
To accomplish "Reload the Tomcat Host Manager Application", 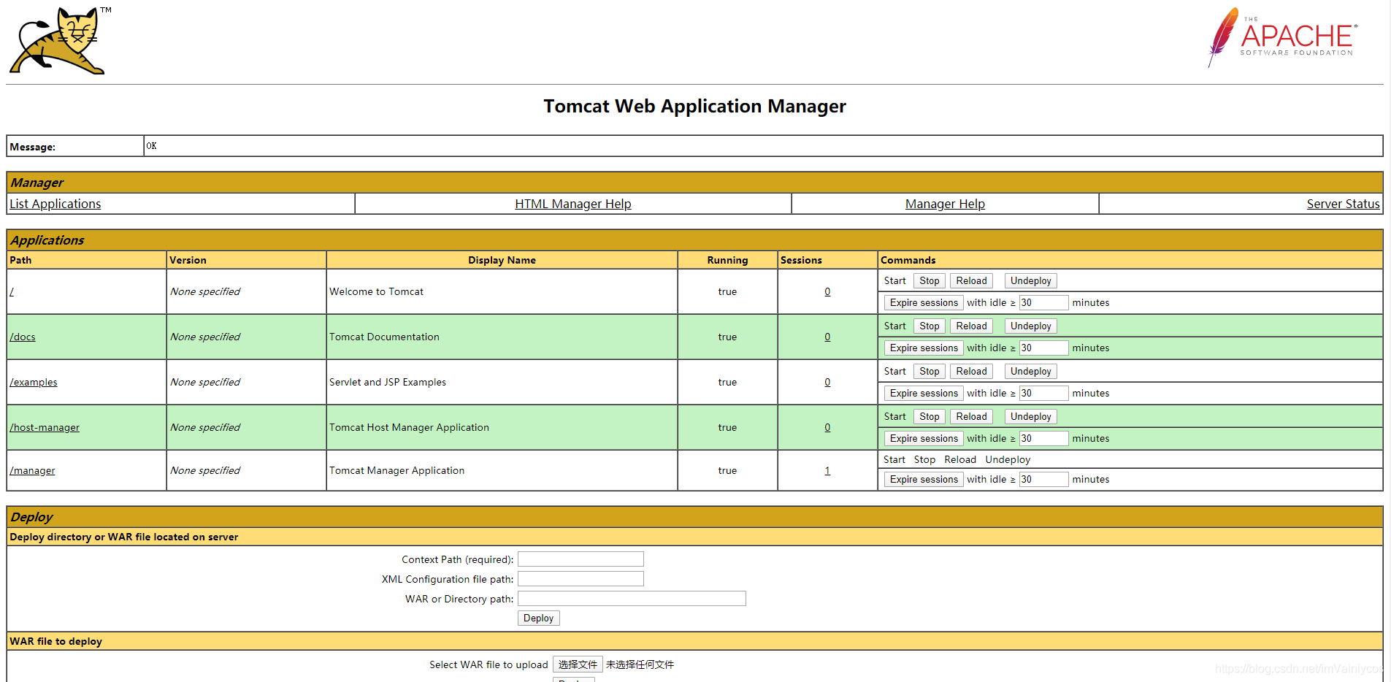I will (x=971, y=416).
